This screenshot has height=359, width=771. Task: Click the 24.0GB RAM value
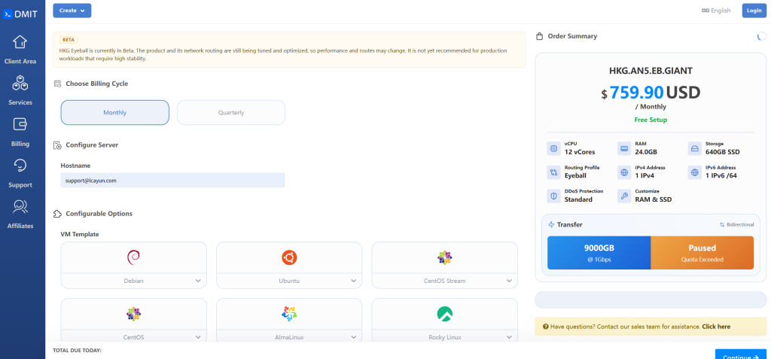point(646,152)
